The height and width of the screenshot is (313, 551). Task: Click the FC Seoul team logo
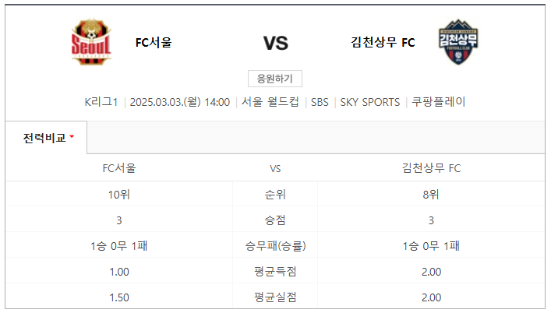[x=91, y=42]
